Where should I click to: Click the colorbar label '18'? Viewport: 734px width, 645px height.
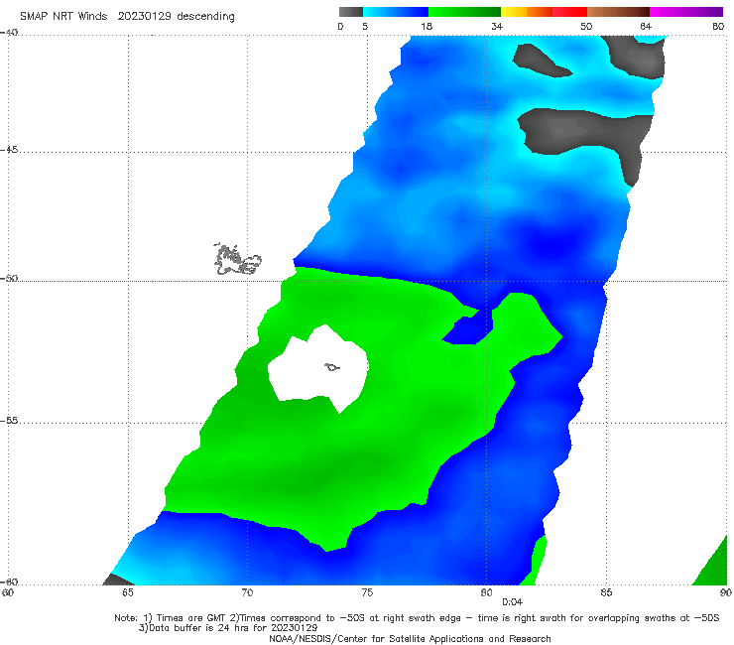point(427,27)
